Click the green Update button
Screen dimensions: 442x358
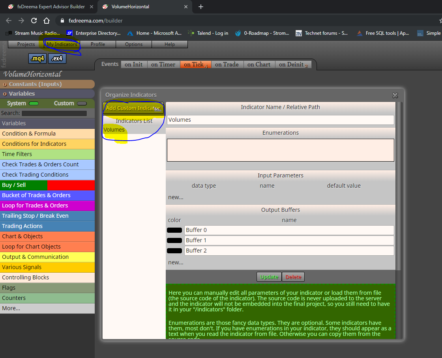point(269,277)
